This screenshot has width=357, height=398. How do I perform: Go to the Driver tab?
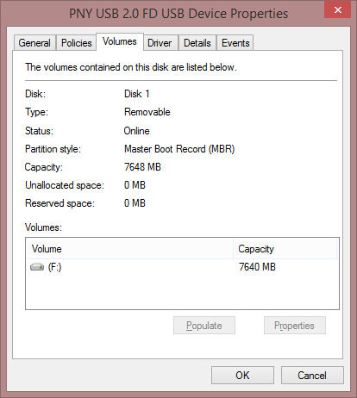click(x=160, y=43)
